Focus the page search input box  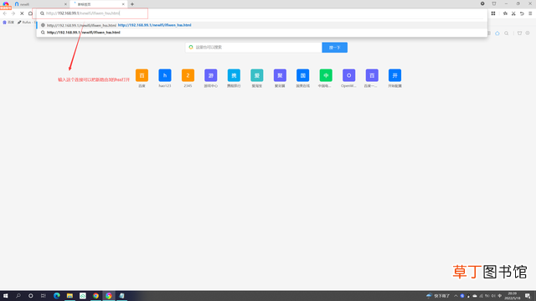pyautogui.click(x=254, y=48)
